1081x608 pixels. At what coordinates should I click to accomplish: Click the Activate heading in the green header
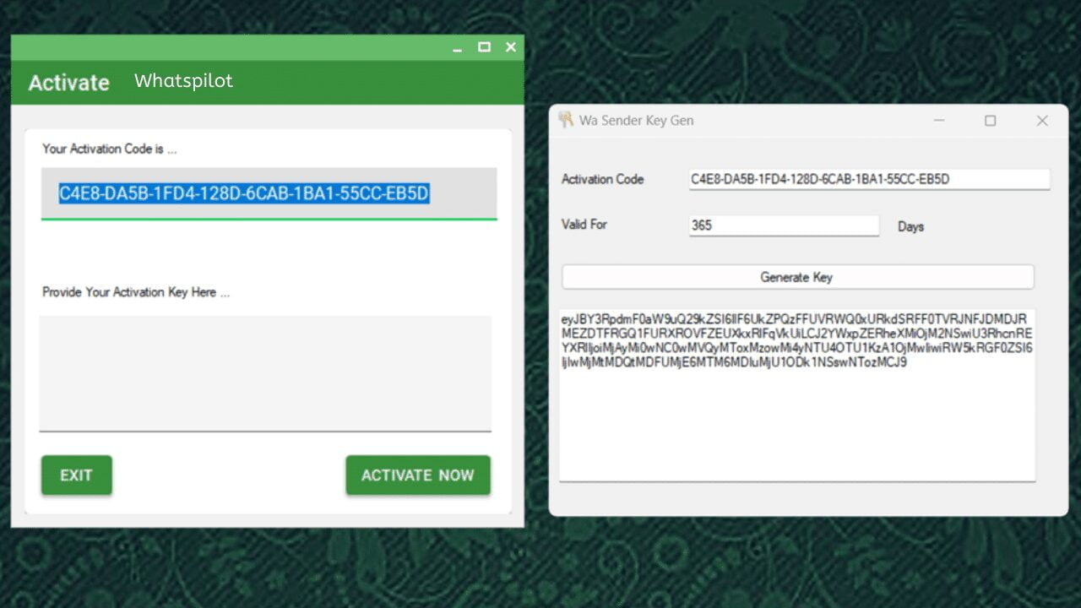[x=69, y=83]
